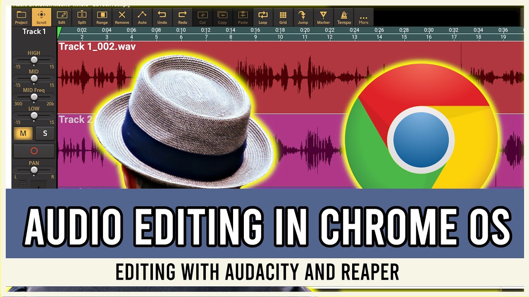
Task: Click the 0:30 mark on the time ruler
Action: pos(429,30)
